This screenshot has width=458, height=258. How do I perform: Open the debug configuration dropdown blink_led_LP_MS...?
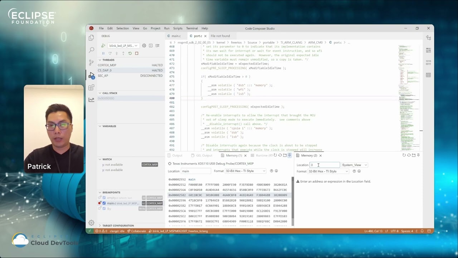123,46
